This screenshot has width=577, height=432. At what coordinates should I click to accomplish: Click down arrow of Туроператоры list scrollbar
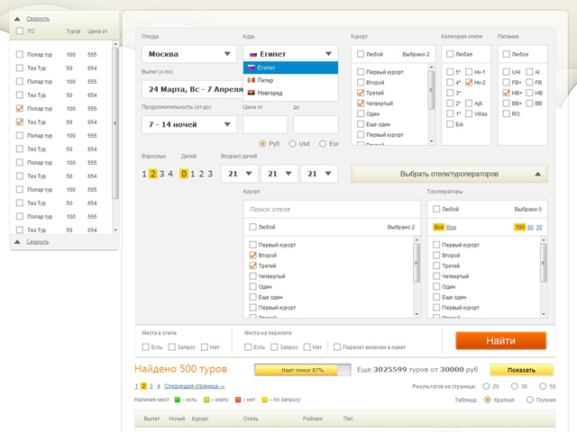pos(544,314)
